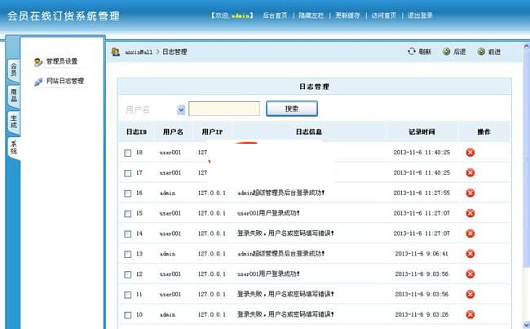Click username admin in row 16
This screenshot has width=530, height=329.
(x=168, y=193)
